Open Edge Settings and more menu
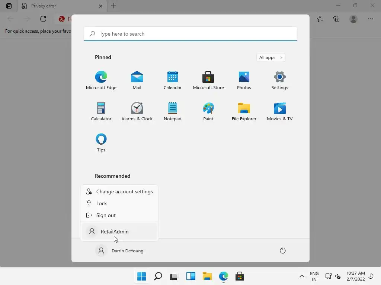The height and width of the screenshot is (285, 381). (x=370, y=19)
